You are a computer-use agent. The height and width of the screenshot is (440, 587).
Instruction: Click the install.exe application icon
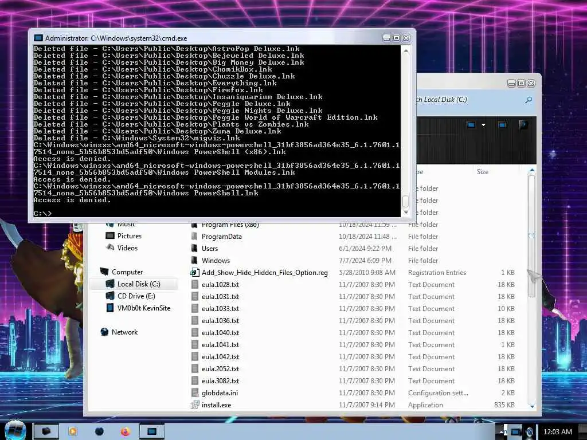tap(195, 405)
